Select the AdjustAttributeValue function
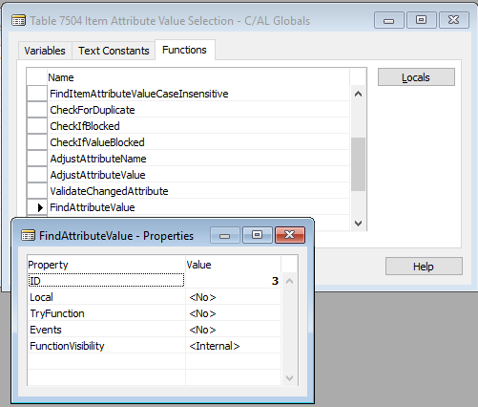The height and width of the screenshot is (407, 478). pos(198,175)
